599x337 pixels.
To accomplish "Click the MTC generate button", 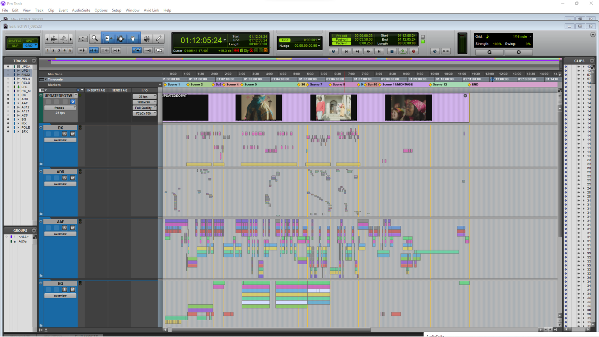I will (446, 51).
